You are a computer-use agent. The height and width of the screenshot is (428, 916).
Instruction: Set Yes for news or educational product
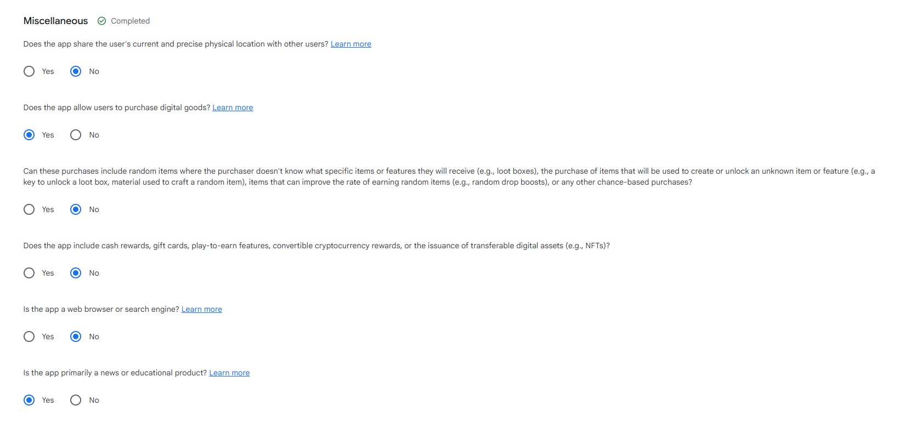click(x=29, y=400)
